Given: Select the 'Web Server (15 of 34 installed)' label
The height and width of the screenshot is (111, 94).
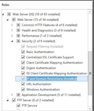Looking at the screenshot, I should pos(38,20).
